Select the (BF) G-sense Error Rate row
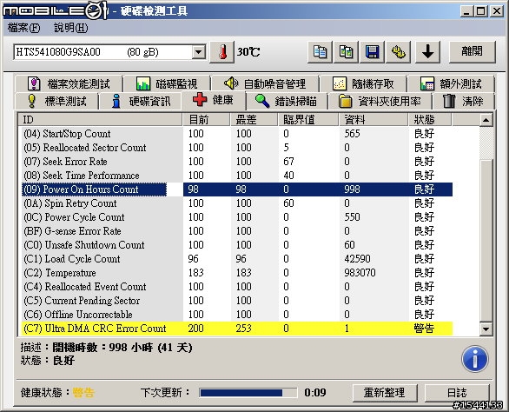 [x=237, y=231]
